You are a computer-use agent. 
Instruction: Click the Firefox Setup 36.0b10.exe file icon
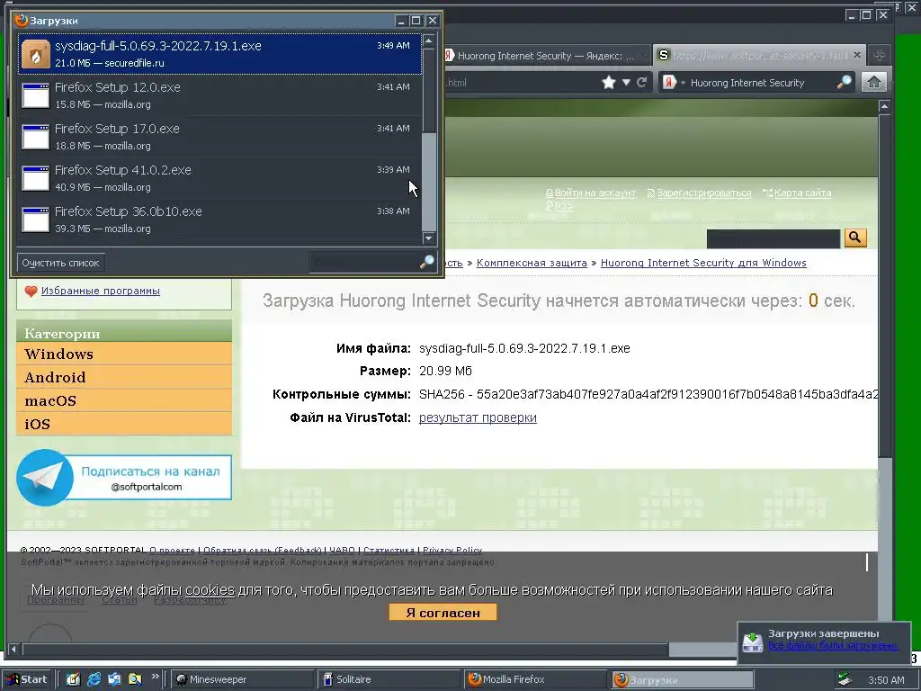click(x=35, y=220)
